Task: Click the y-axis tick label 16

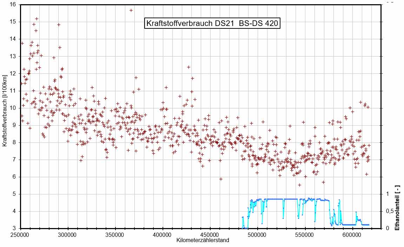Action: tap(13, 5)
